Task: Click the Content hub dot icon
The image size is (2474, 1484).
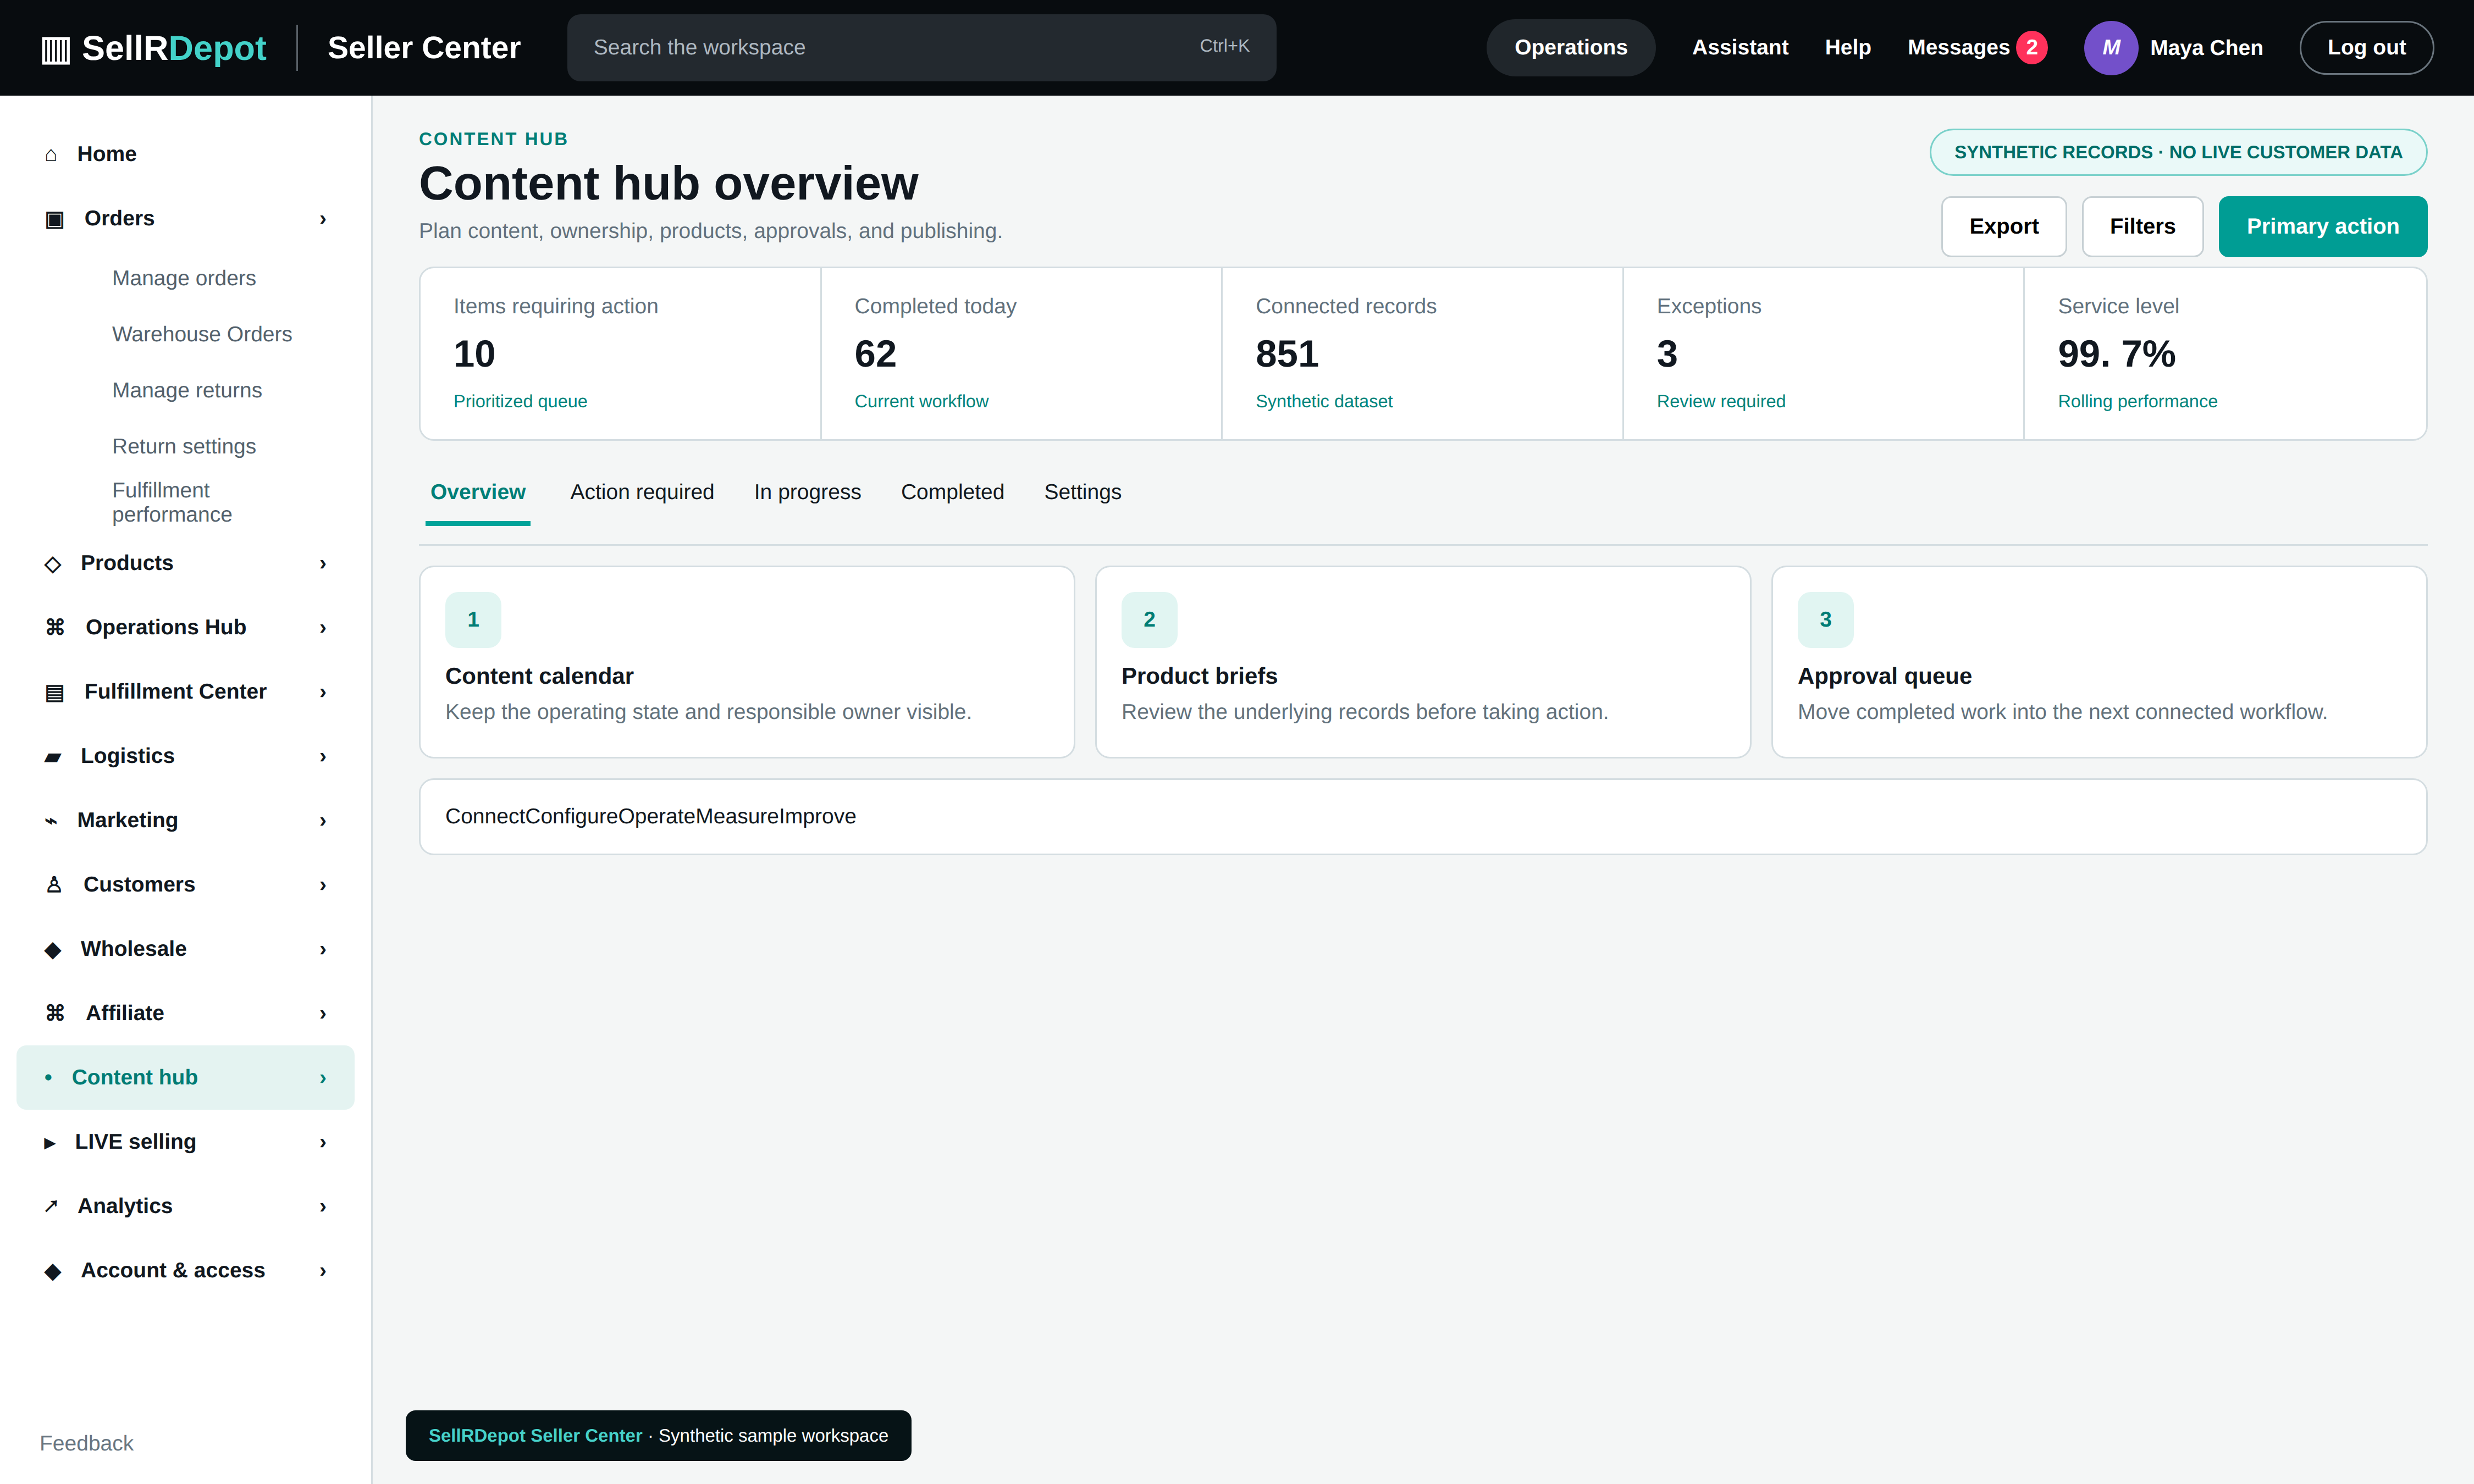Action: (x=48, y=1077)
